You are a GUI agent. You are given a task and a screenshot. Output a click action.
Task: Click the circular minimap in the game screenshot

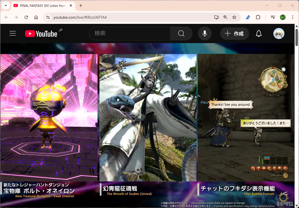click(273, 80)
